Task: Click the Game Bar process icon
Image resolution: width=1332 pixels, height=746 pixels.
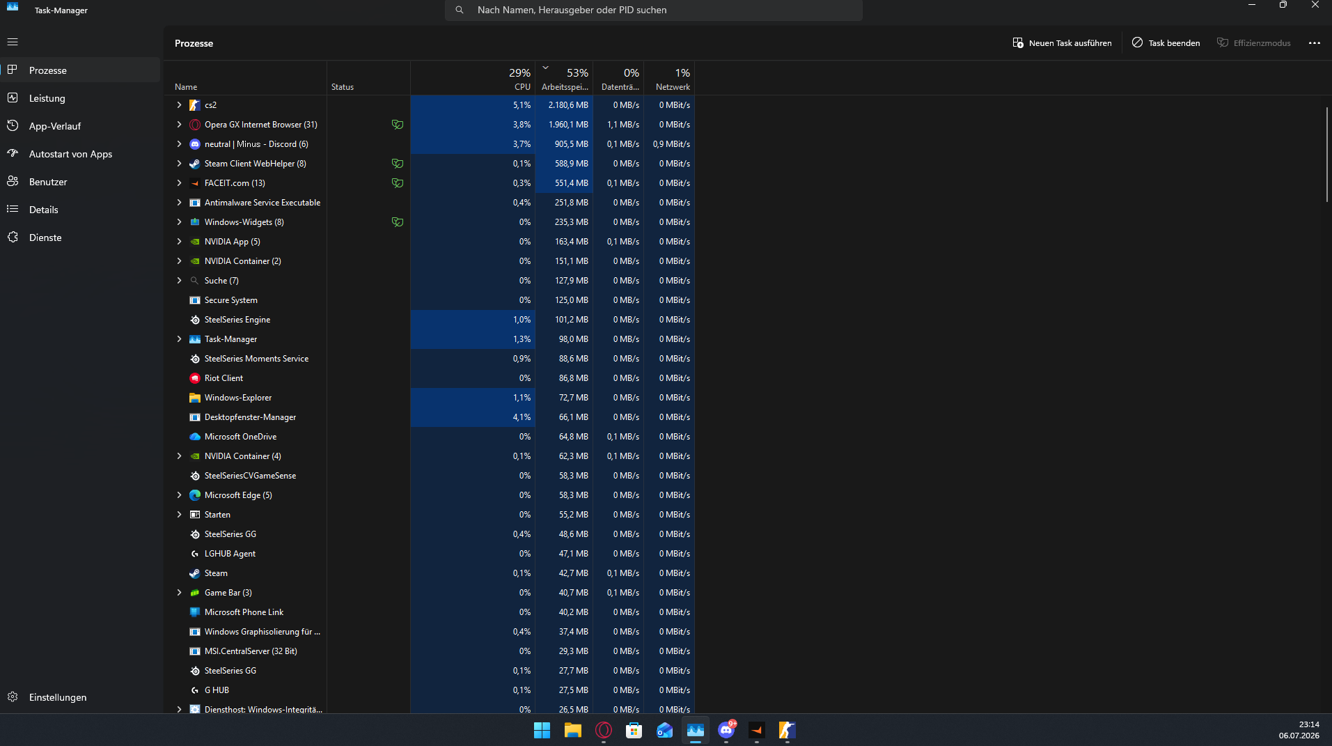Action: click(x=195, y=593)
